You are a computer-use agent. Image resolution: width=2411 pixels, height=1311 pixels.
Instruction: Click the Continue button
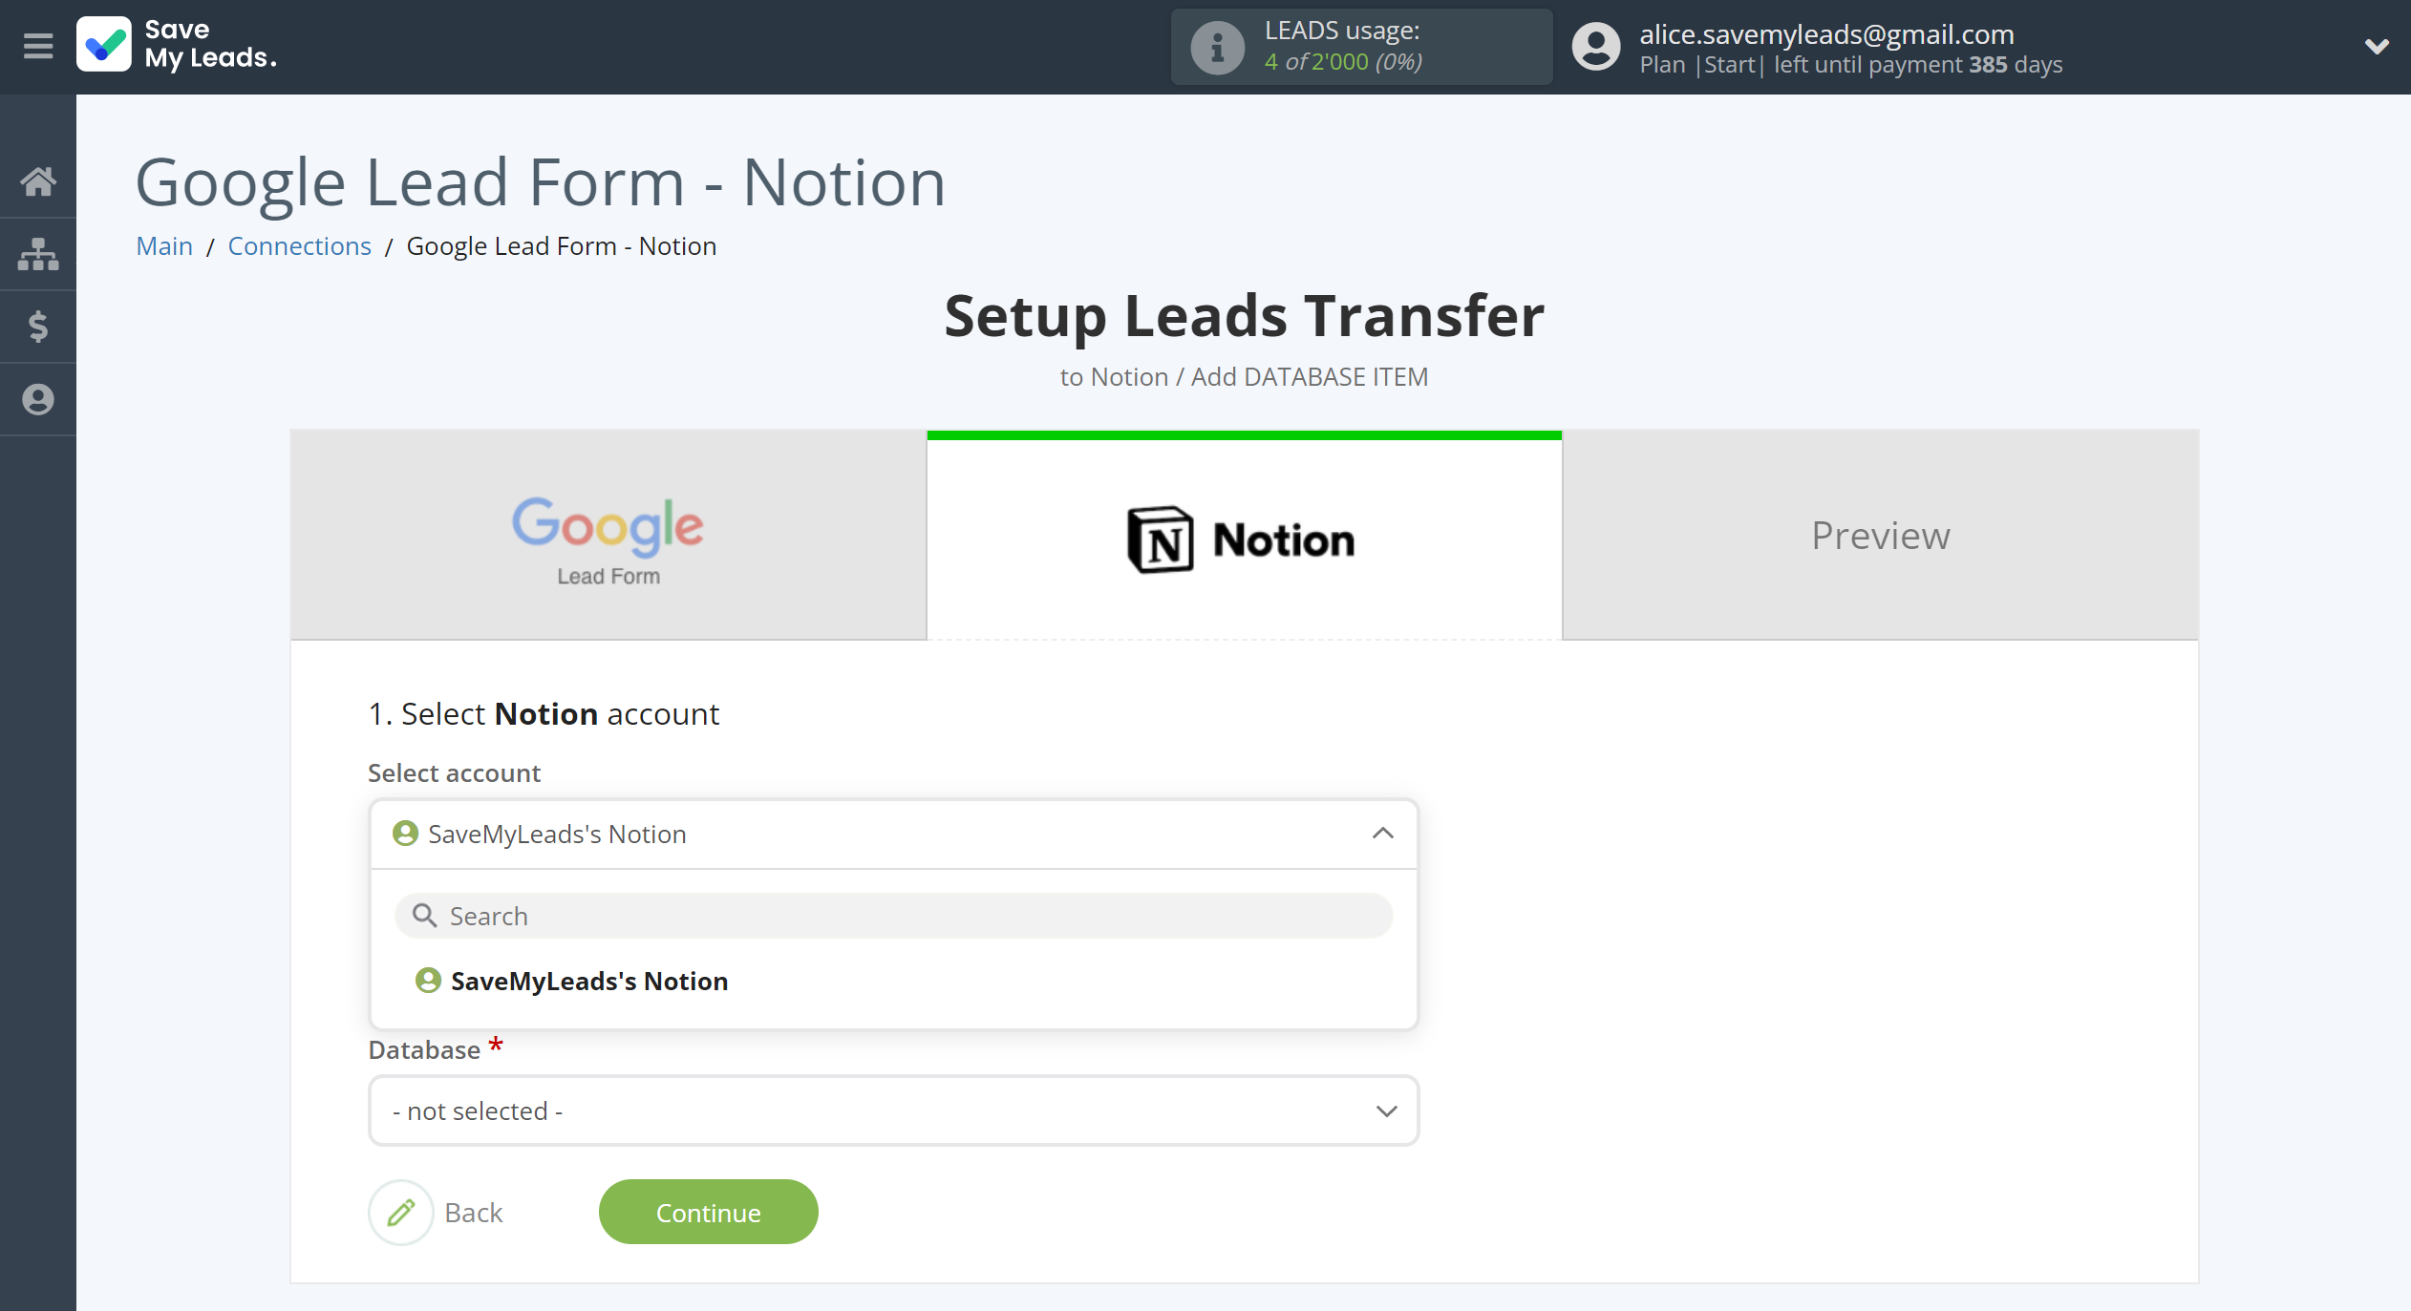click(707, 1213)
